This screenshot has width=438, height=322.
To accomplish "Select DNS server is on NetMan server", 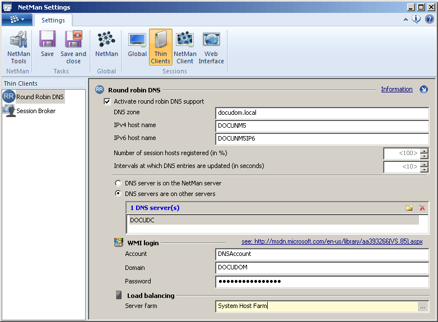I will 118,183.
